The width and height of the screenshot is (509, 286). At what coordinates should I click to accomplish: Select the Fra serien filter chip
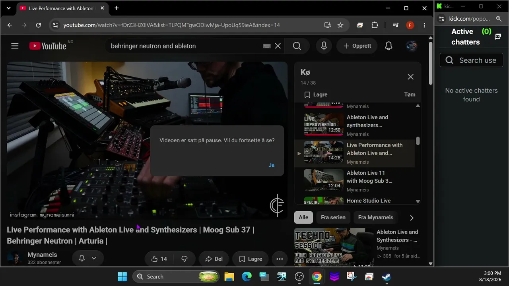333,217
